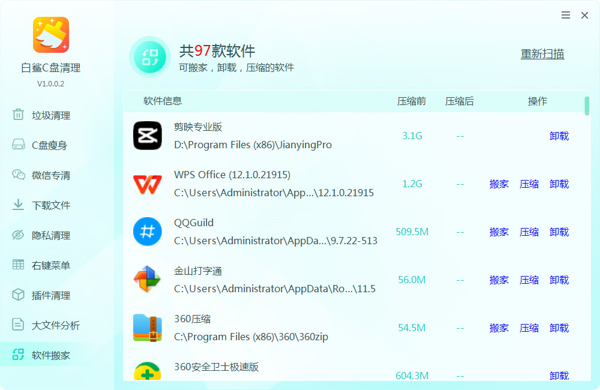Click the 剪映专业版 app icon

pos(148,136)
